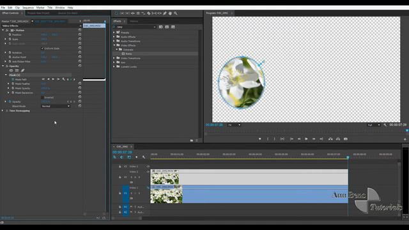Select the Rate Stretch tool
The width and height of the screenshot is (409, 230).
click(x=143, y=13)
